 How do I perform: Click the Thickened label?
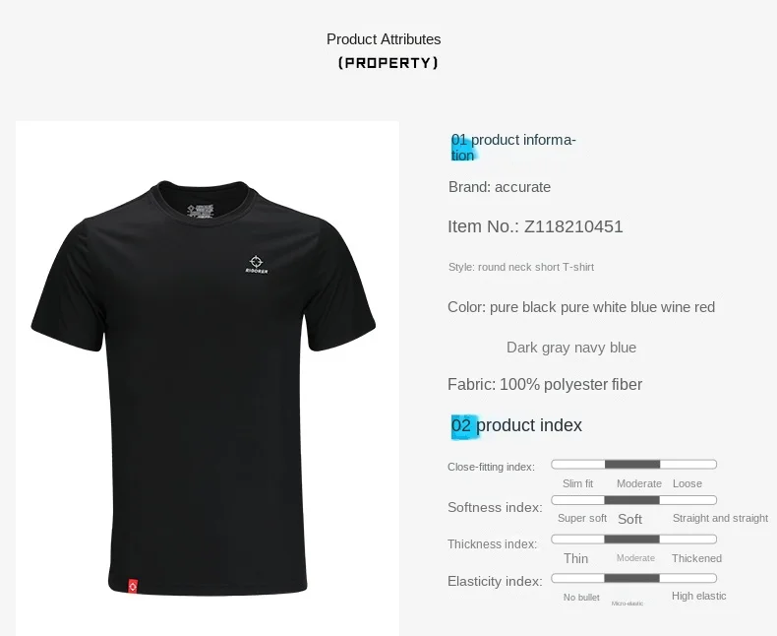(x=696, y=558)
